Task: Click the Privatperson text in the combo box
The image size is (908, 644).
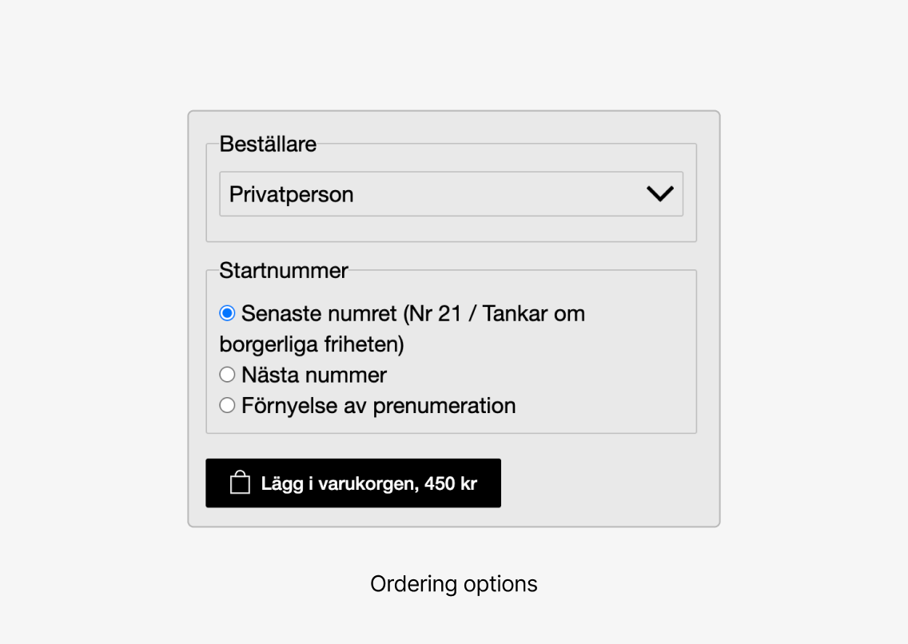Action: 291,194
